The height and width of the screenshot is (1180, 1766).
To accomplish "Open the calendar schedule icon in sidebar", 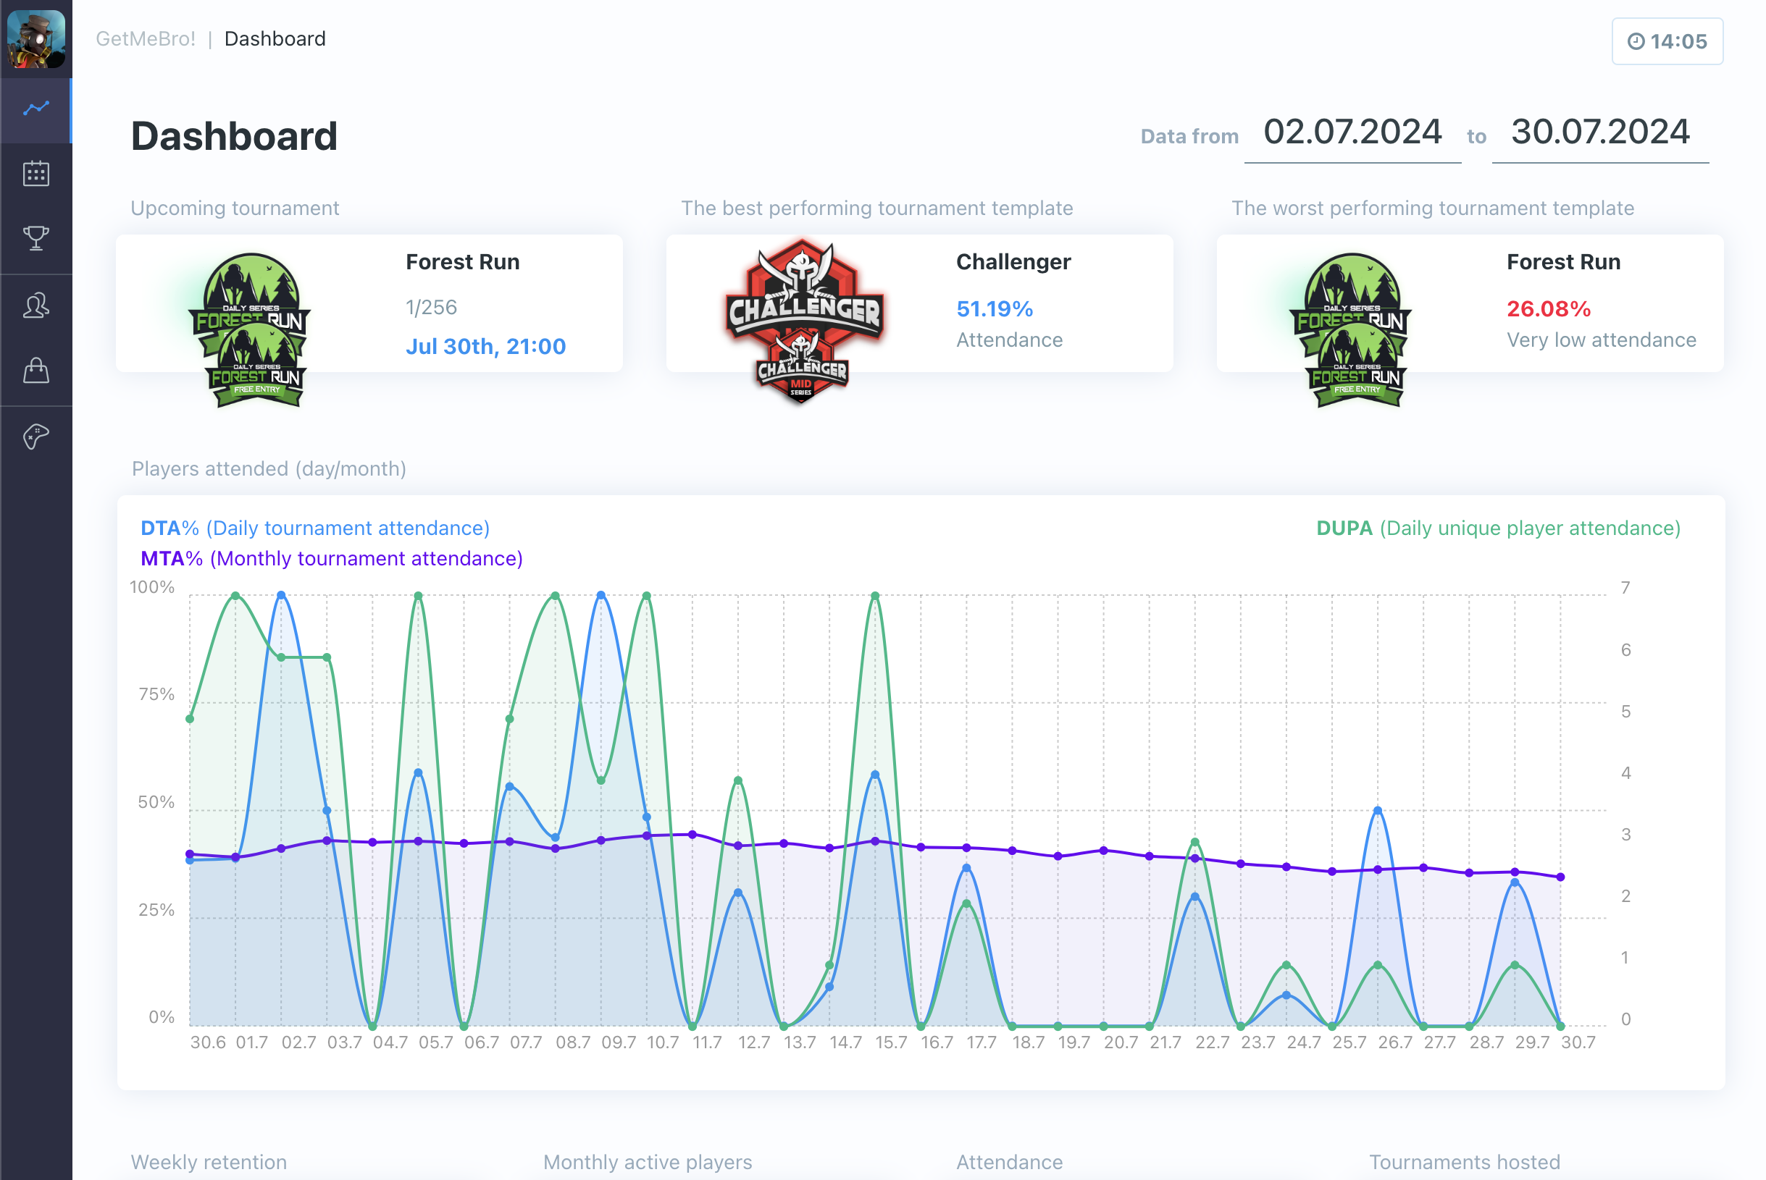I will click(x=35, y=174).
